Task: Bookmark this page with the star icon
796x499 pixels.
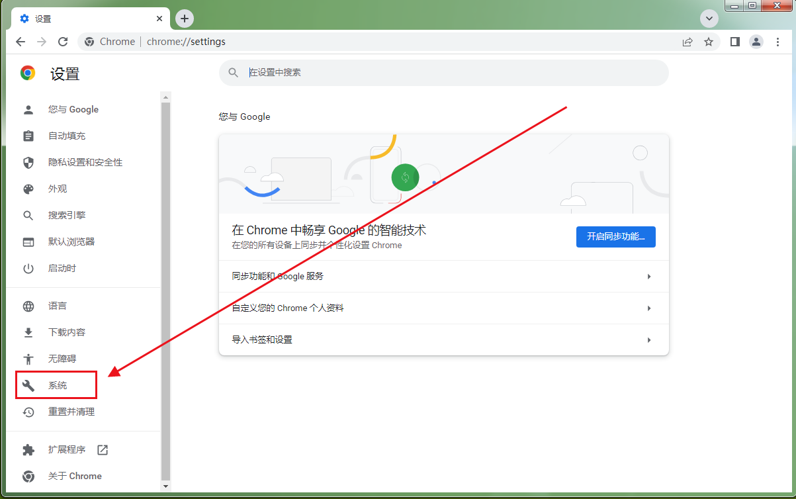Action: tap(709, 42)
